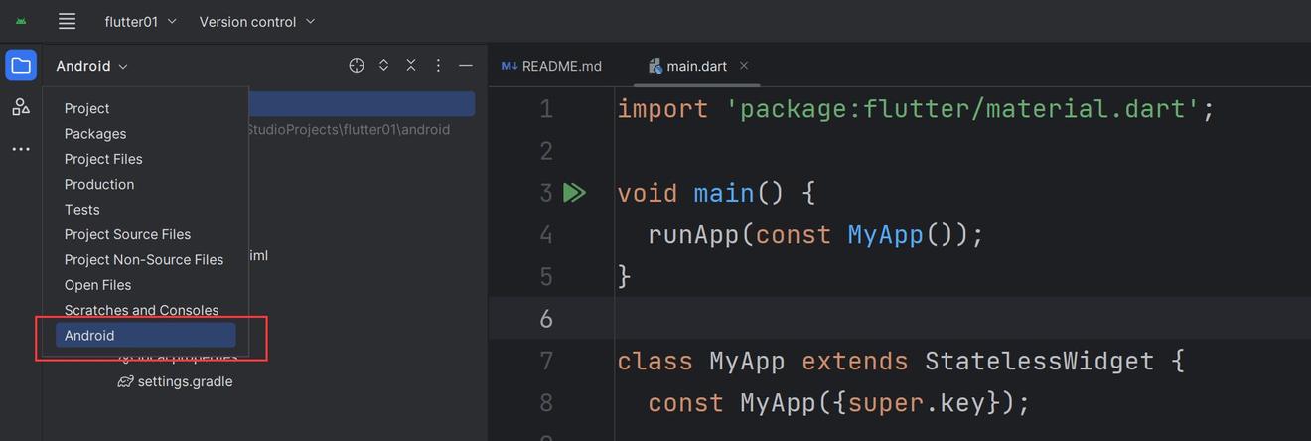Screen dimensions: 1311x441
Task: Click the Collapse All icon
Action: (x=411, y=66)
